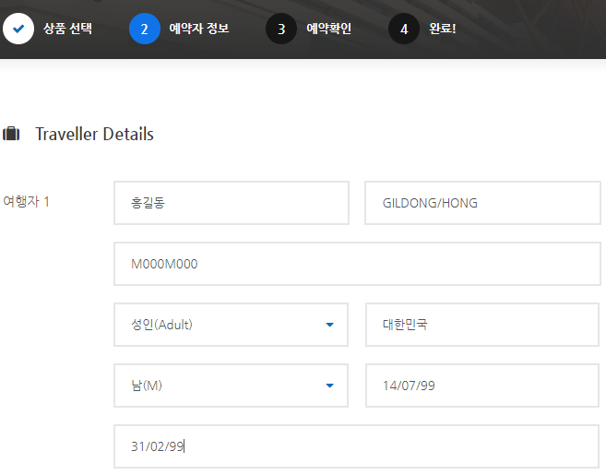Click the arrow on the 남(M) dropdown

pyautogui.click(x=329, y=386)
